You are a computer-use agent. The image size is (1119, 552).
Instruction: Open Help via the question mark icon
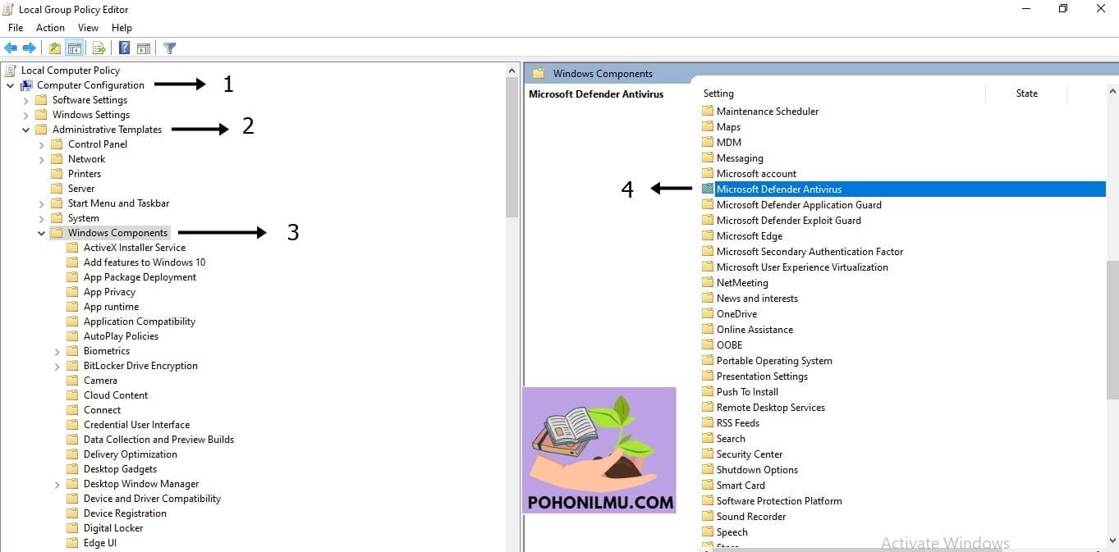point(124,48)
